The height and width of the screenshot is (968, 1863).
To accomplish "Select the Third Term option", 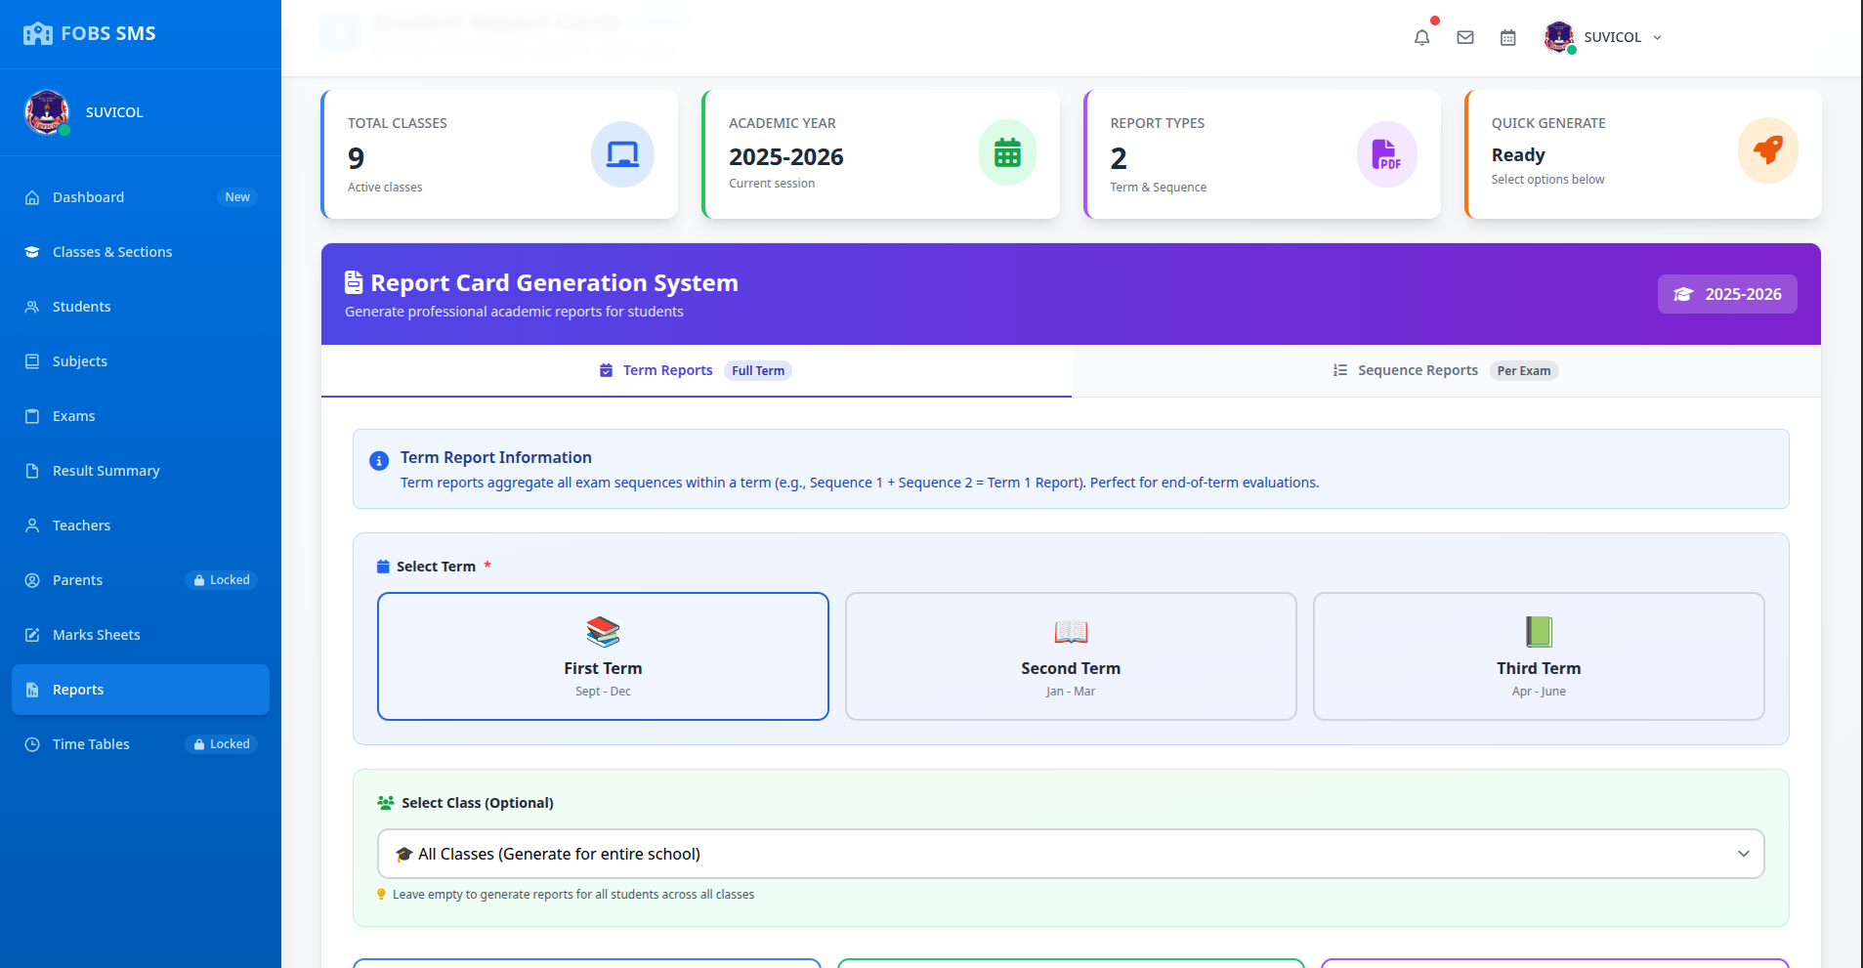I will (x=1539, y=656).
